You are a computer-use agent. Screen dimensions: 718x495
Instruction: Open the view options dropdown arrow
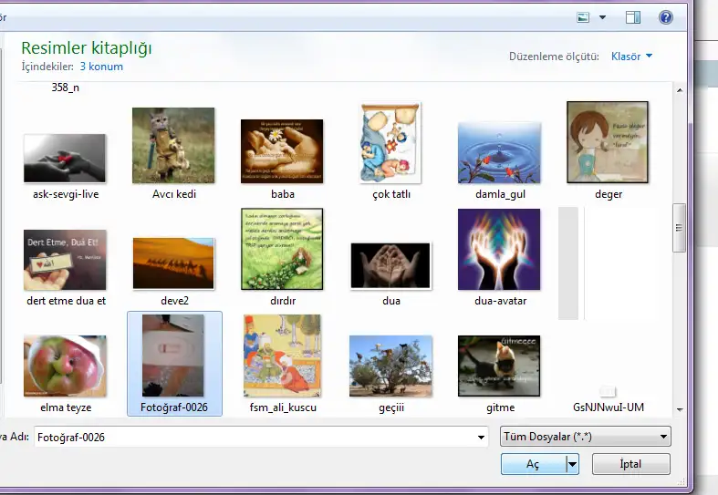[x=603, y=17]
